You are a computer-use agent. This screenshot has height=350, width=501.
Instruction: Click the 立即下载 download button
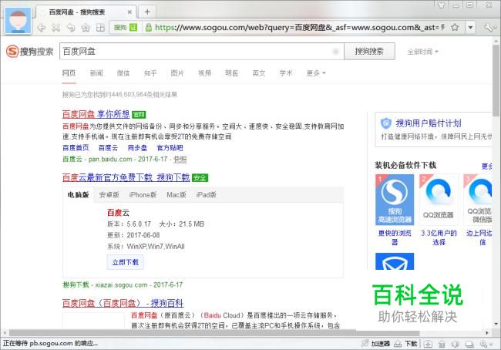pos(125,262)
